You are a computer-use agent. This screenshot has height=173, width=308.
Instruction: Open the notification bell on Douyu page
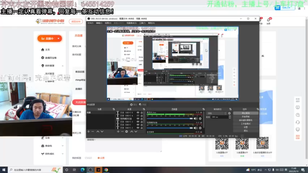coord(268,20)
